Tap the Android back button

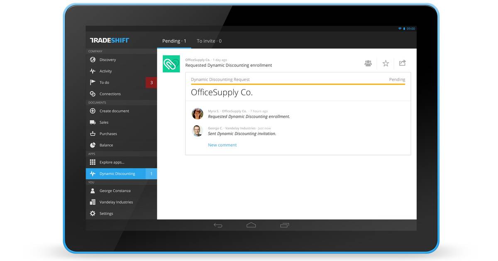(x=218, y=225)
